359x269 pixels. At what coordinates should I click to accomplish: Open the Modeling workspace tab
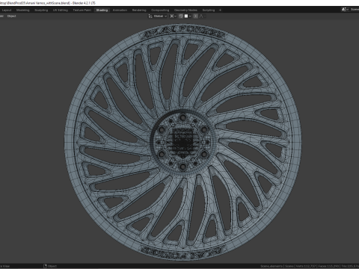(x=22, y=10)
